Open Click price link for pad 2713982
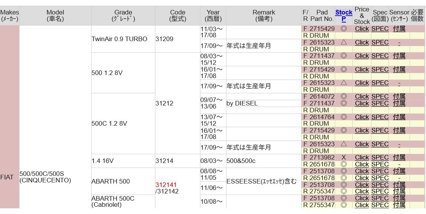The image size is (426, 214). tap(362, 157)
